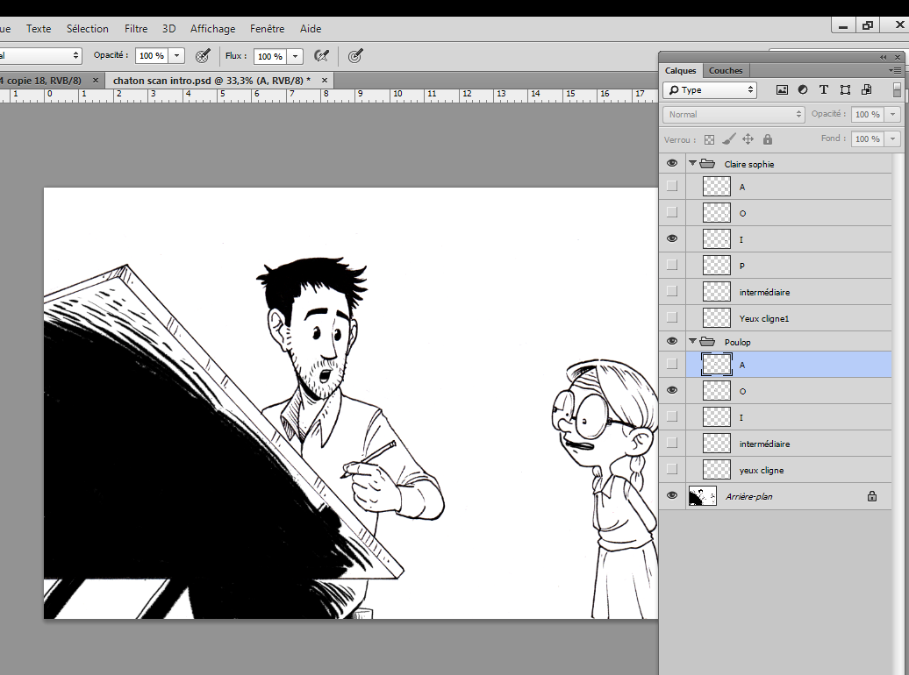
Task: Show the Poulop layer A
Action: 672,364
